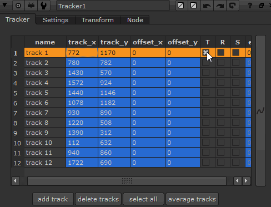Enable the S checkbox for track 2
This screenshot has height=207, width=271.
click(235, 63)
